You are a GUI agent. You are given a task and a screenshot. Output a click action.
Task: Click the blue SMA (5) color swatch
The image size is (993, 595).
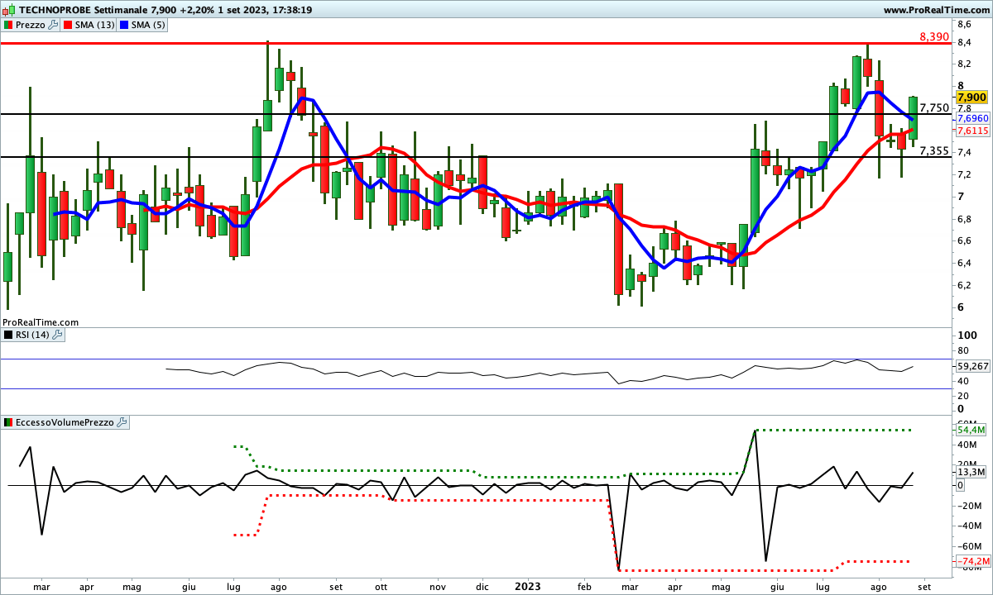[125, 25]
